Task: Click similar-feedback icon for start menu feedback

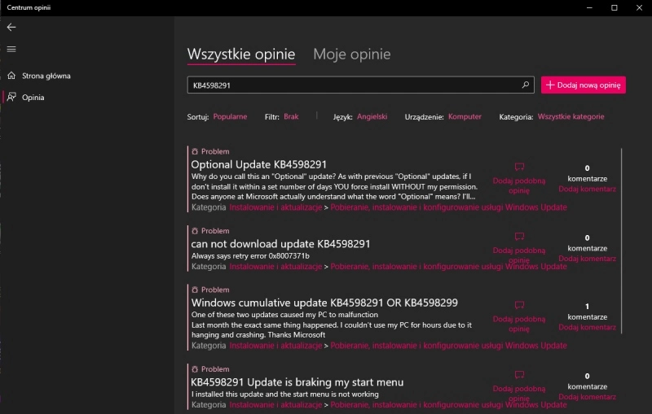Action: 519,375
